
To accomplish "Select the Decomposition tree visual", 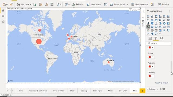I will (x=152, y=34).
